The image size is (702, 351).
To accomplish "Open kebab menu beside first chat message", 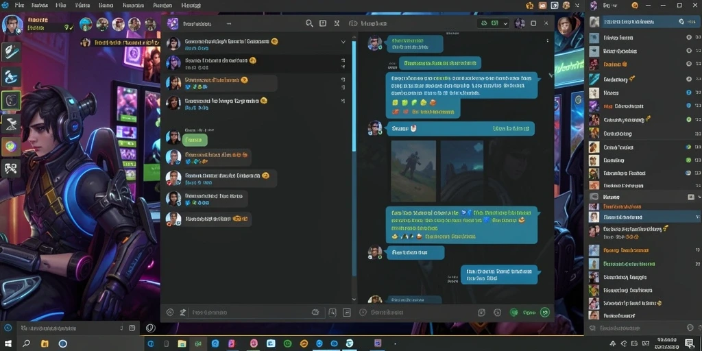I will tap(547, 40).
